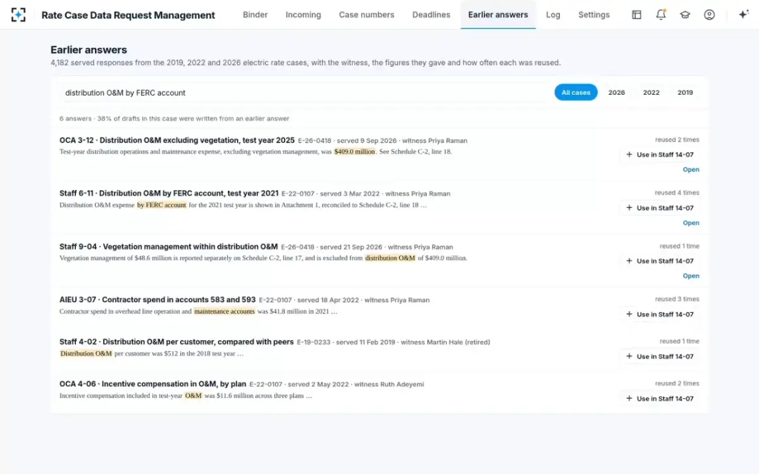This screenshot has height=474, width=759.
Task: Open the Case numbers tab
Action: (x=366, y=15)
